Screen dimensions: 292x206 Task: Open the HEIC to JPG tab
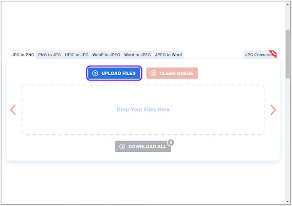pos(76,55)
